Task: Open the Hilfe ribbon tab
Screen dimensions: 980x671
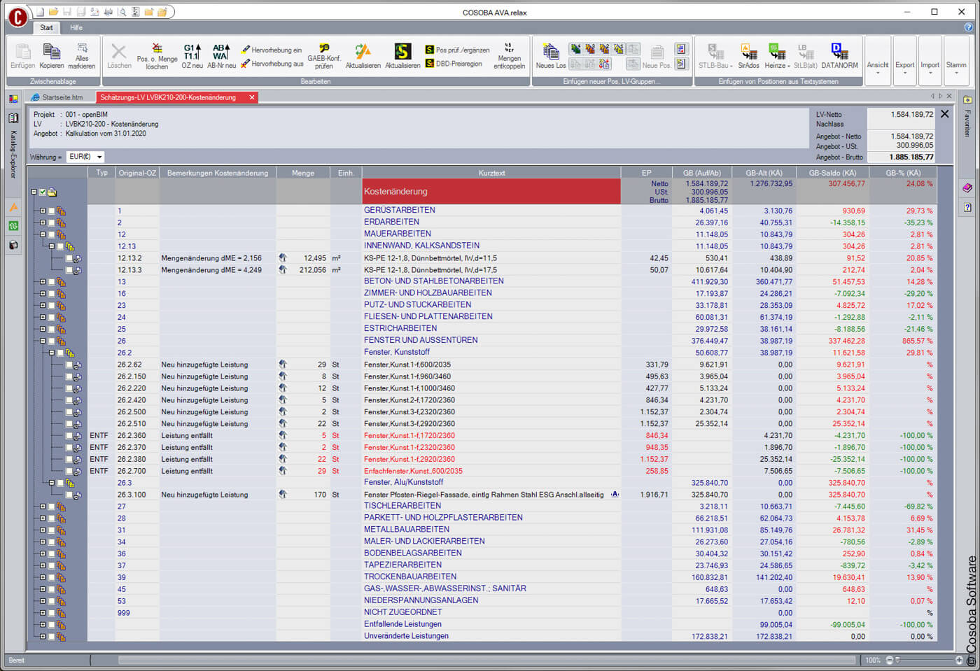Action: (76, 28)
